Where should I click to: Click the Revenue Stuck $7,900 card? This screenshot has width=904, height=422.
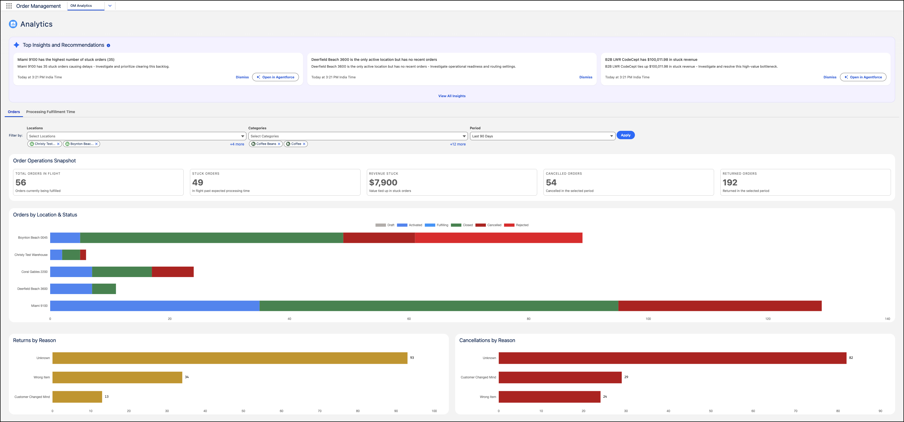[x=452, y=183]
